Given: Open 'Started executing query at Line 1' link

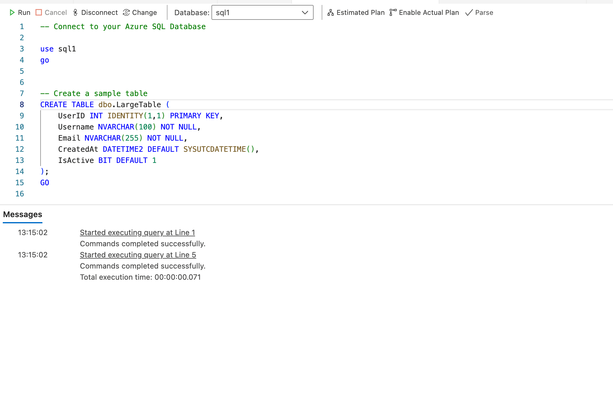Looking at the screenshot, I should pos(137,233).
